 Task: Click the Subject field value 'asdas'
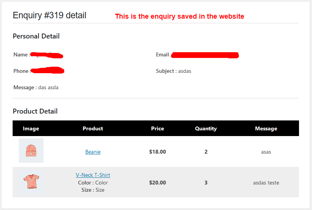tap(185, 71)
